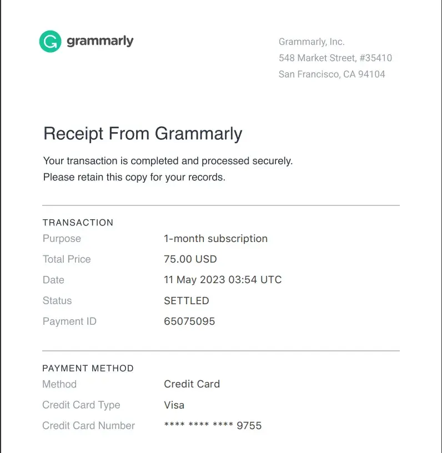Click the SETTLED status value
Screen dimensions: 442x453
tap(187, 301)
